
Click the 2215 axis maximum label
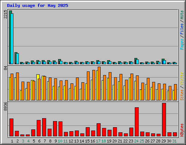[5, 14]
